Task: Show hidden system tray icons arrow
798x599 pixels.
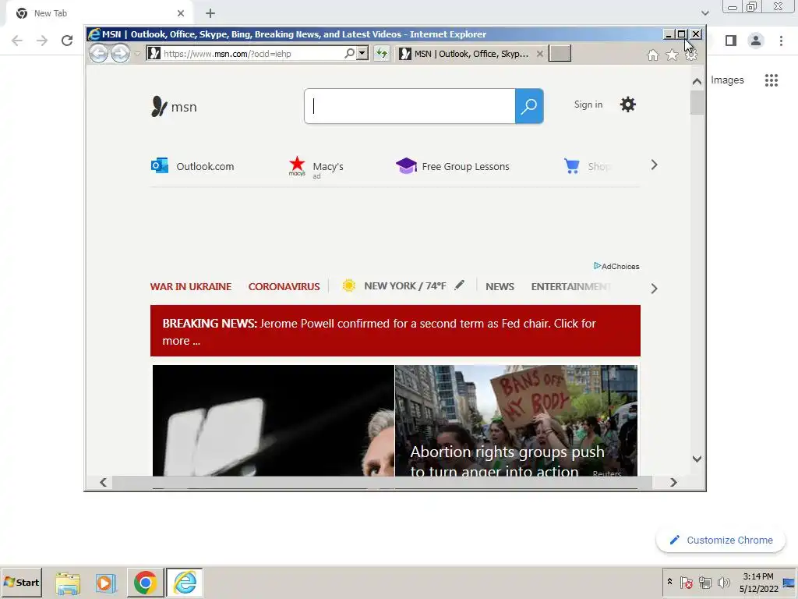Action: pos(669,582)
